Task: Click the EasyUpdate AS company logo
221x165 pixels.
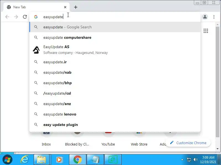Action: pos(36,50)
